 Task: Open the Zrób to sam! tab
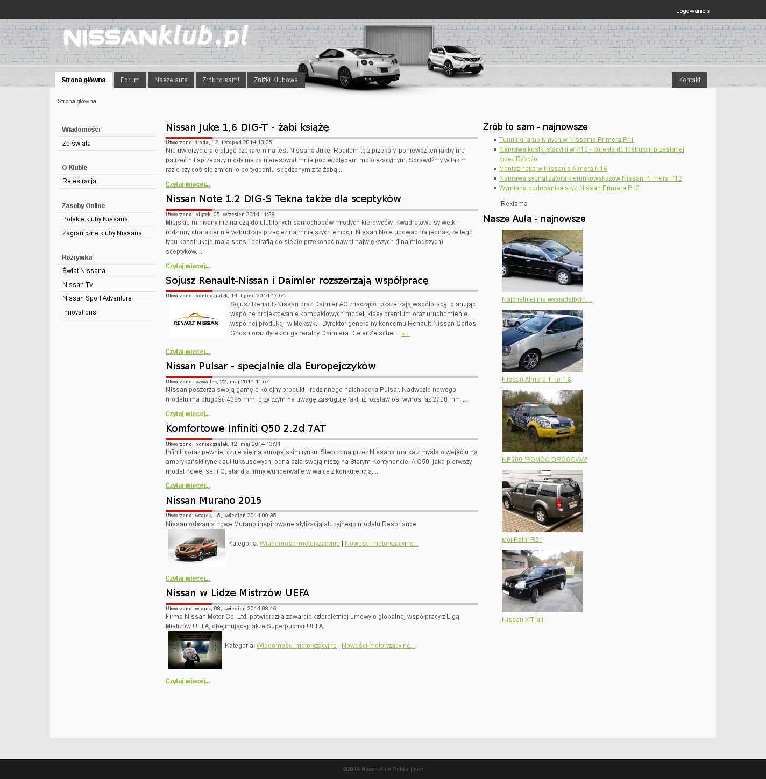click(x=221, y=80)
